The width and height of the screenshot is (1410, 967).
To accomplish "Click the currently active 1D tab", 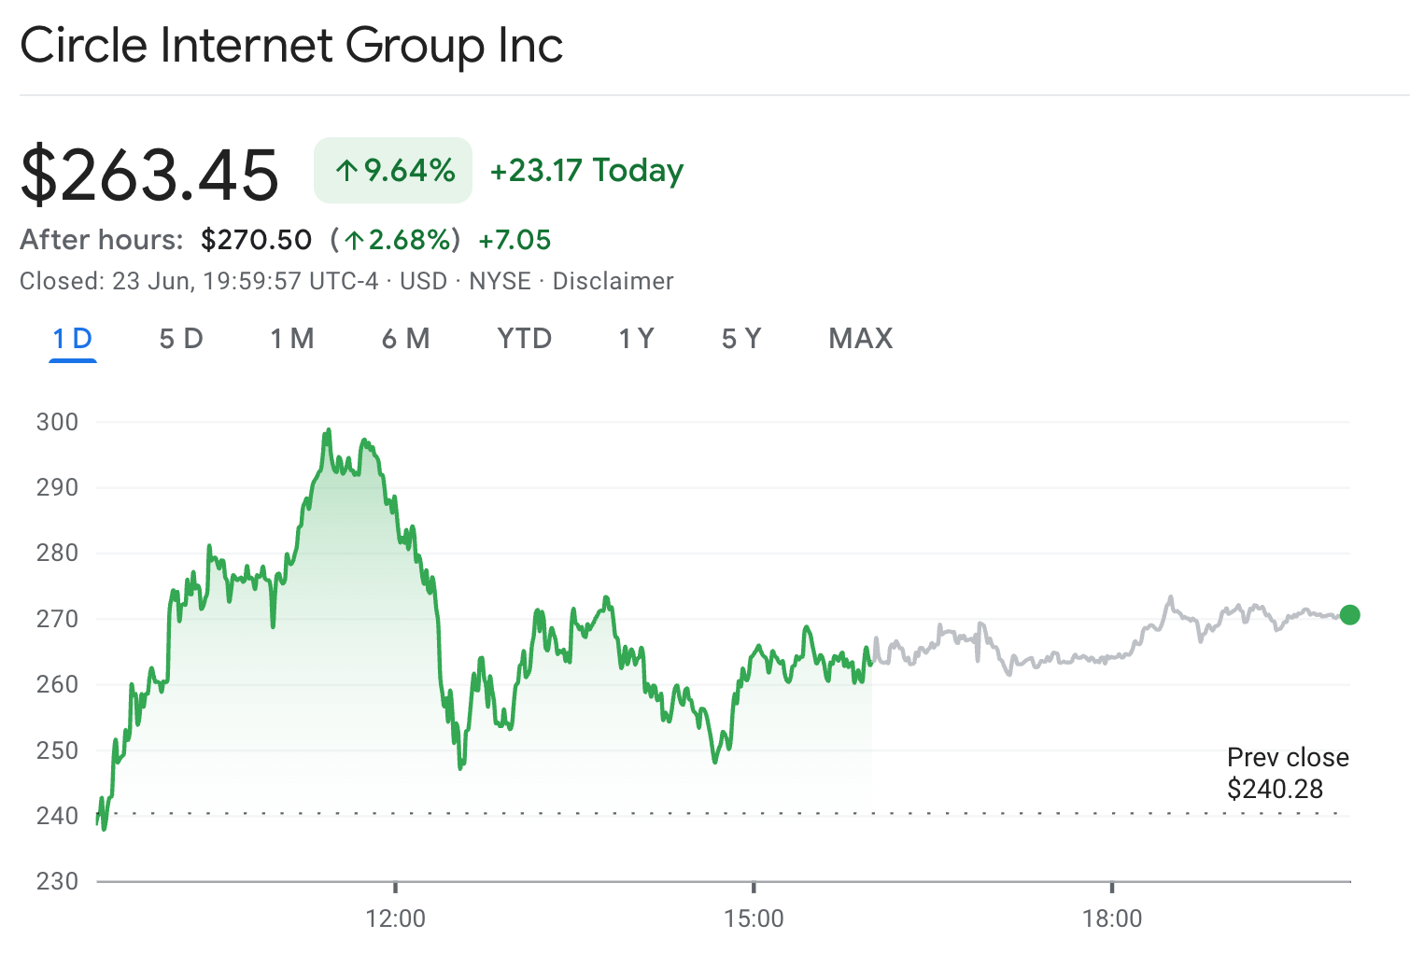I will (x=72, y=339).
